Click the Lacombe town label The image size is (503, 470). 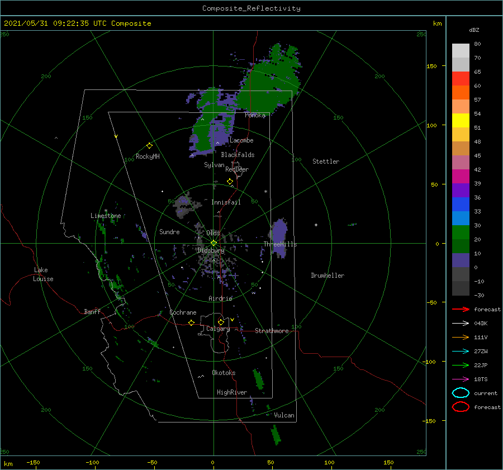point(241,140)
